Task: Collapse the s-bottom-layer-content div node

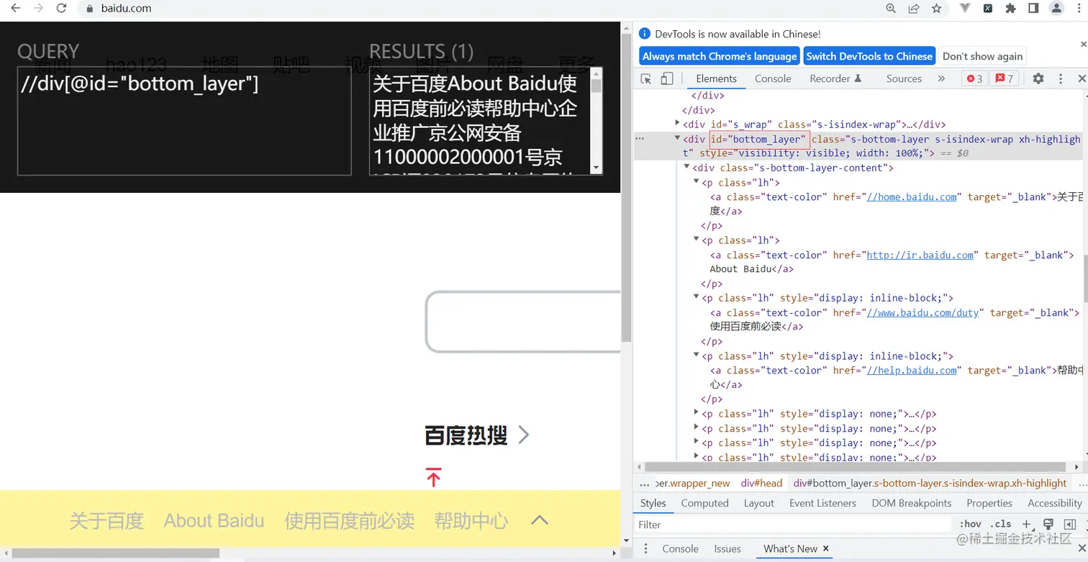Action: tap(686, 167)
